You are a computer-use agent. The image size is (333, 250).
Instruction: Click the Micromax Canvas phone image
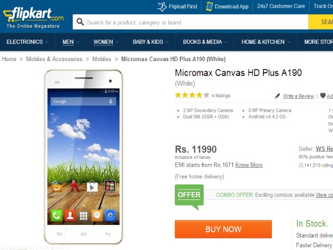83,157
